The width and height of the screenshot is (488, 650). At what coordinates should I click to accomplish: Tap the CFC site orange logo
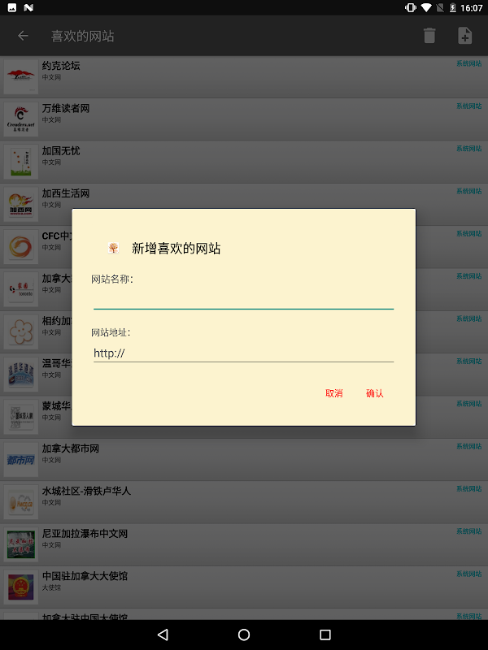(x=21, y=247)
